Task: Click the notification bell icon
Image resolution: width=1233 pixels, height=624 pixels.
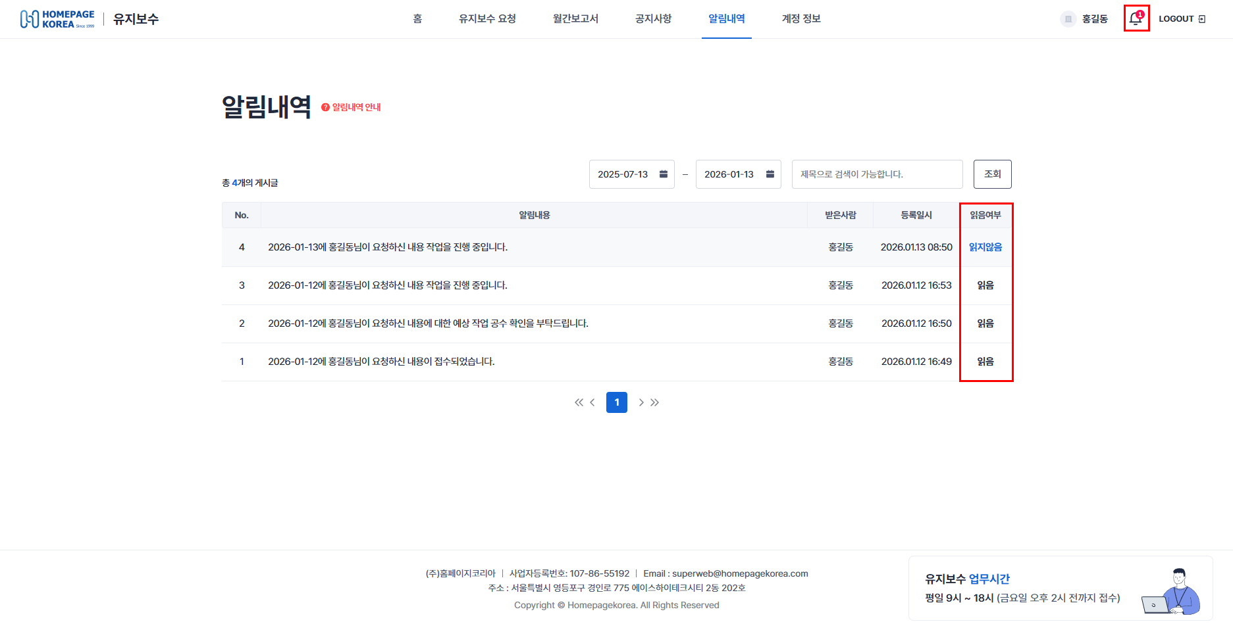Action: pos(1136,18)
